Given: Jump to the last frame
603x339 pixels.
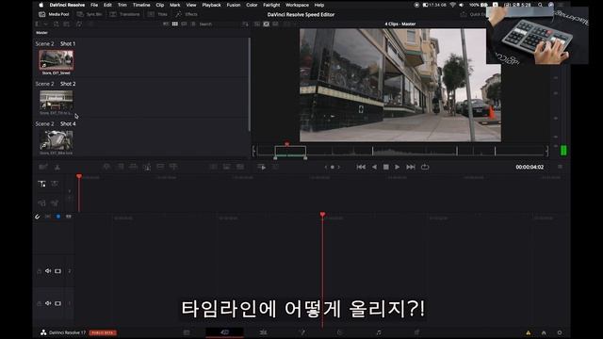Looking at the screenshot, I should click(411, 167).
